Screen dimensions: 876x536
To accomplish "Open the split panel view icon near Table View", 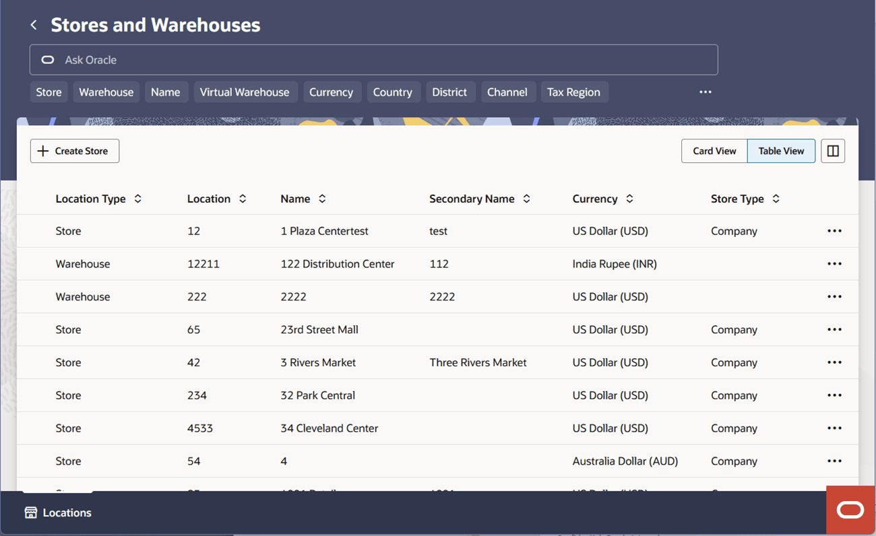I will pyautogui.click(x=832, y=151).
